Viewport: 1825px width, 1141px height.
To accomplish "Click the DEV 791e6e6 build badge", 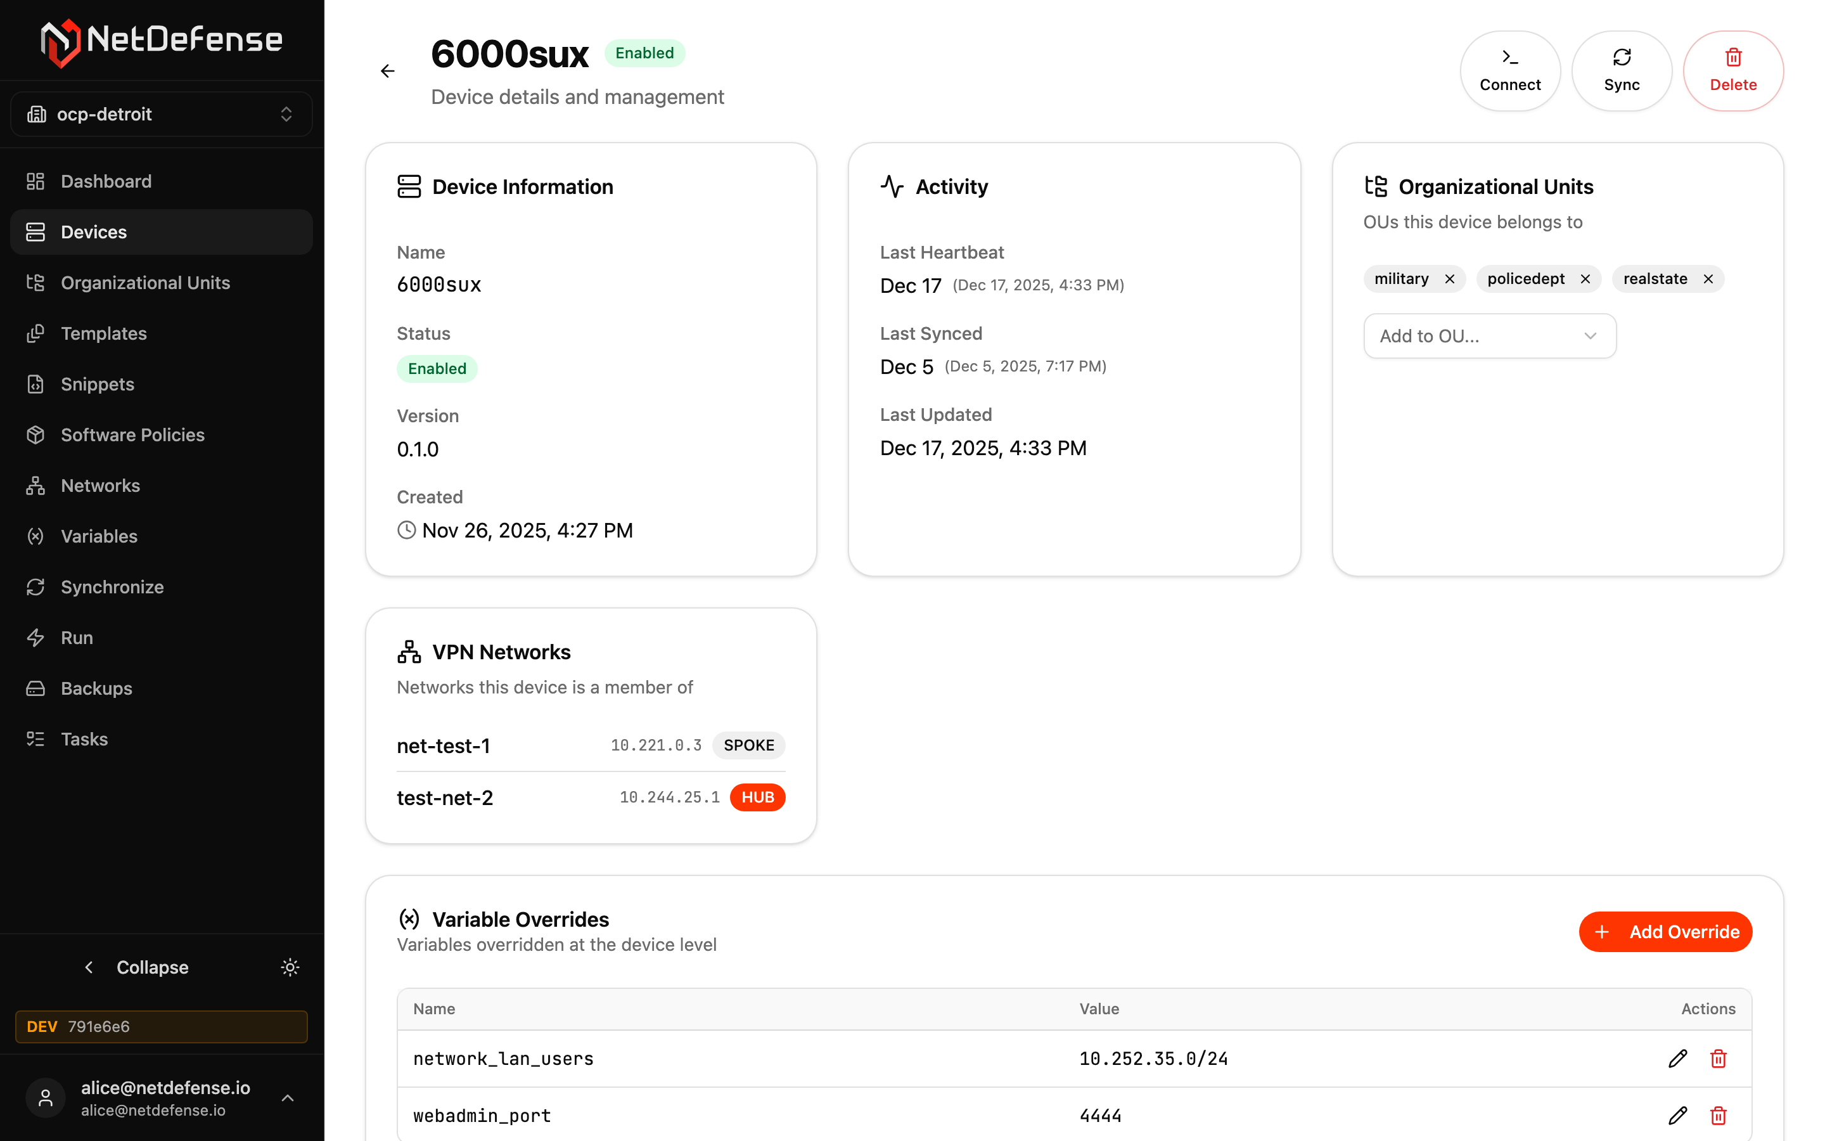I will (162, 1026).
